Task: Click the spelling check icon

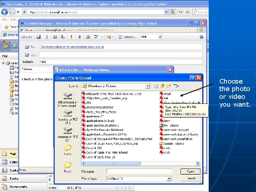Action: (96, 37)
